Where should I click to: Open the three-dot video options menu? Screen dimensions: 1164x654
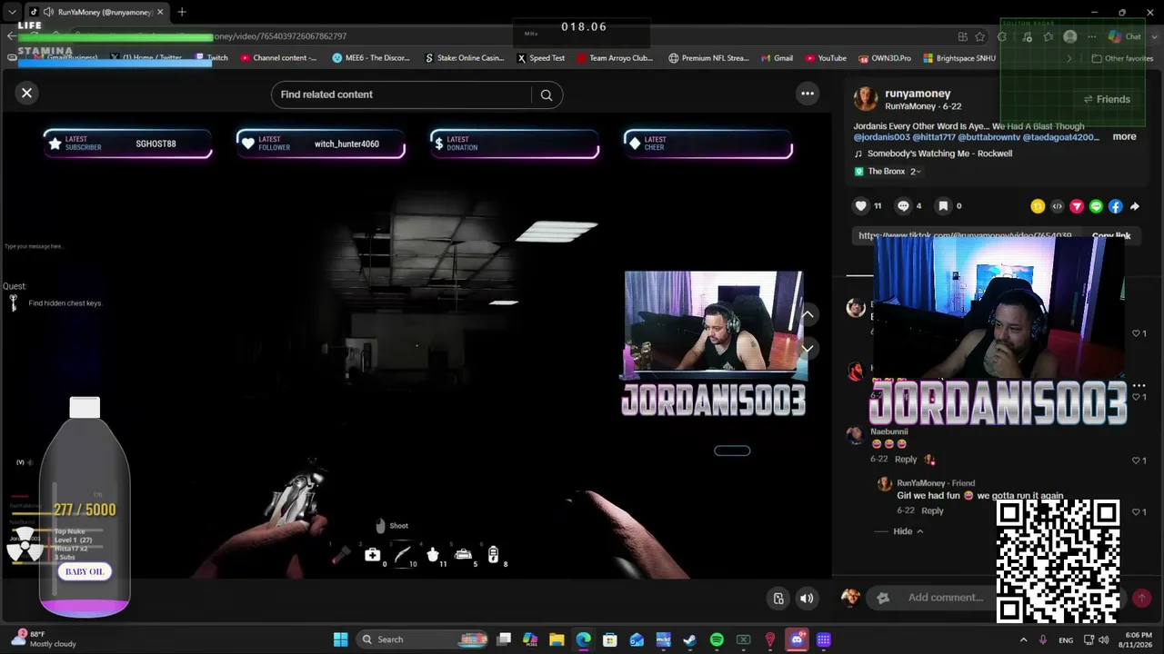(x=807, y=94)
